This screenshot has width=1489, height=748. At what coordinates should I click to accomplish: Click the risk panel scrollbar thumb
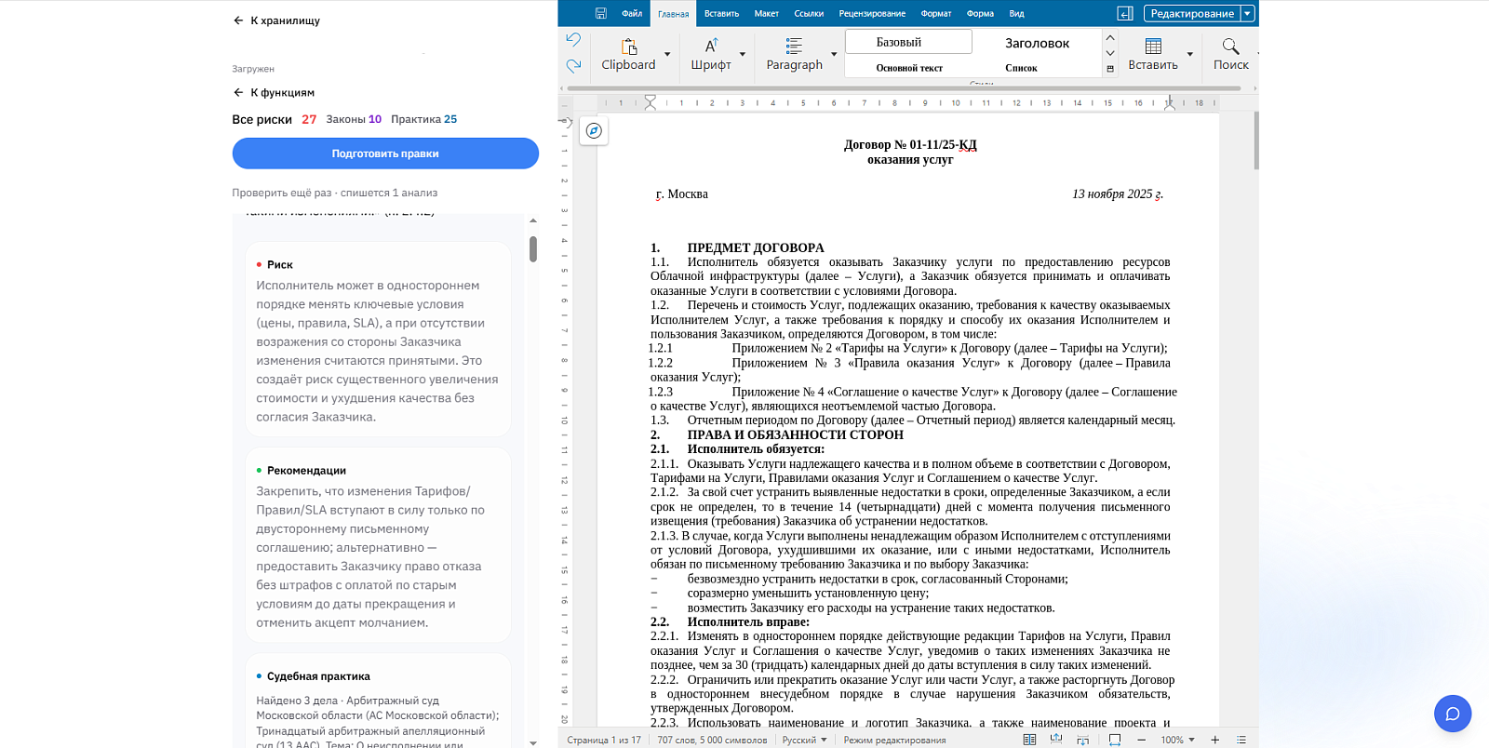(533, 248)
